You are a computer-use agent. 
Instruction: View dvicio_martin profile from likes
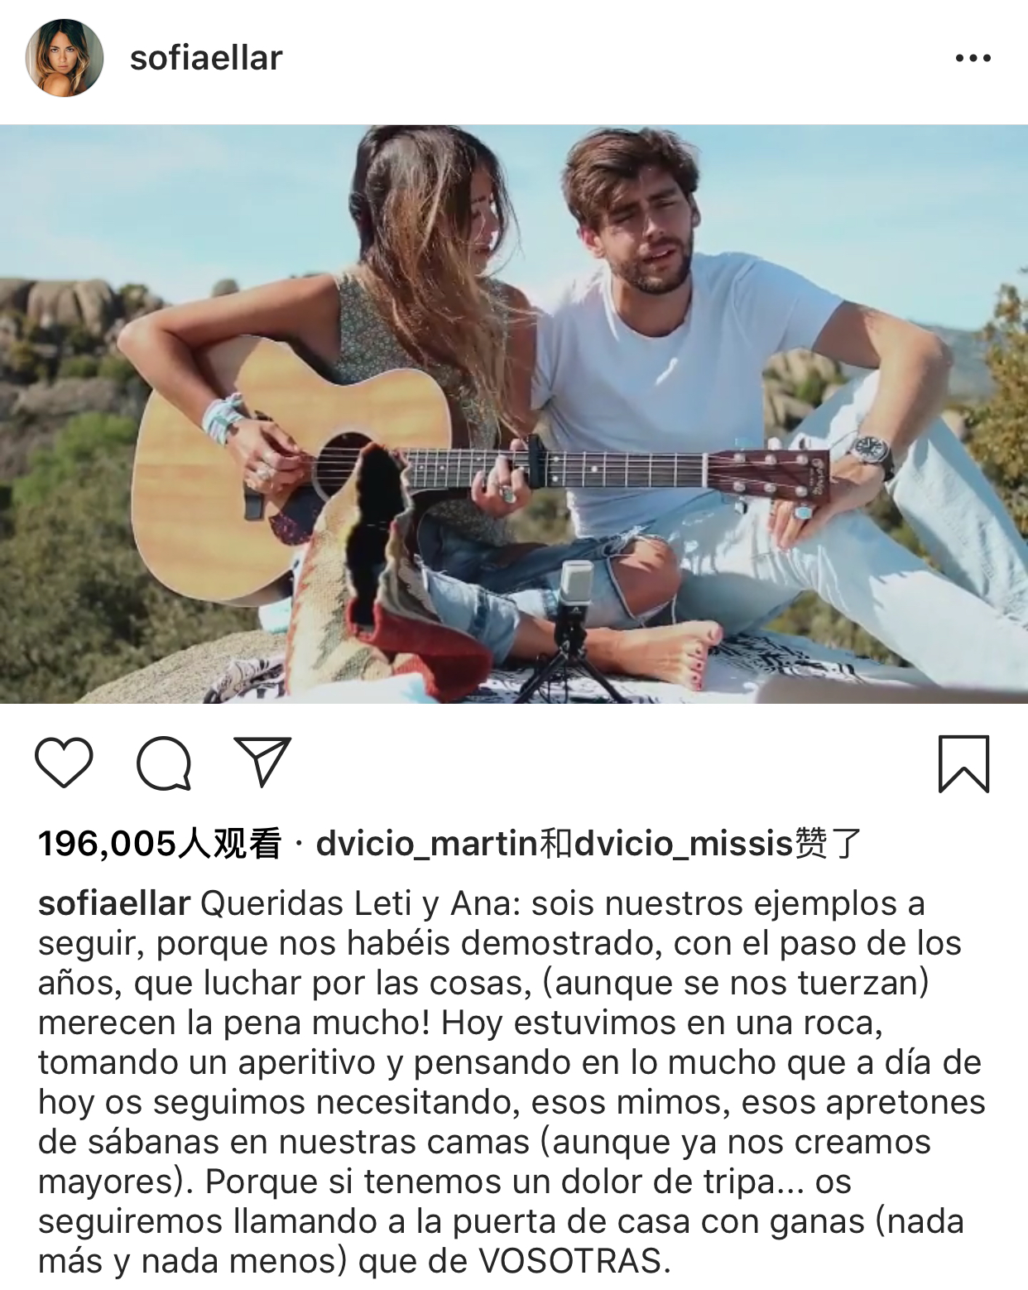pos(427,844)
